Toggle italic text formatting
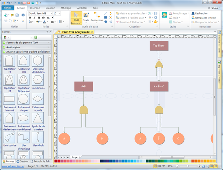Screen dimensions: 223x170 [35, 17]
